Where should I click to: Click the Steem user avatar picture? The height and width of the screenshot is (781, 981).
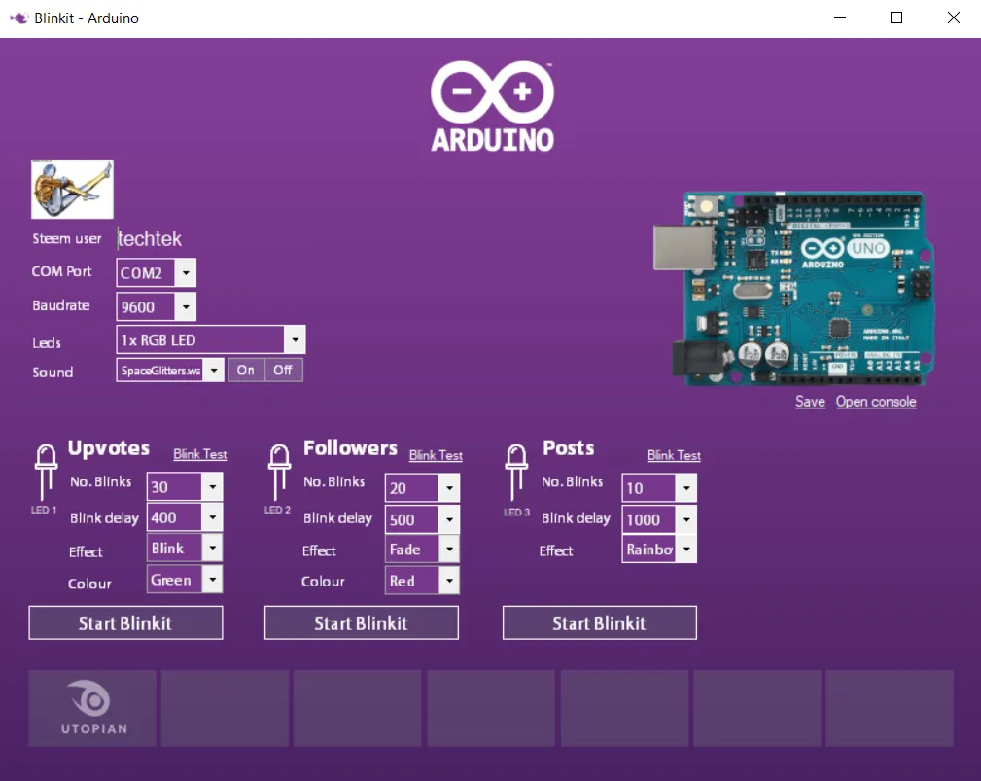73,189
